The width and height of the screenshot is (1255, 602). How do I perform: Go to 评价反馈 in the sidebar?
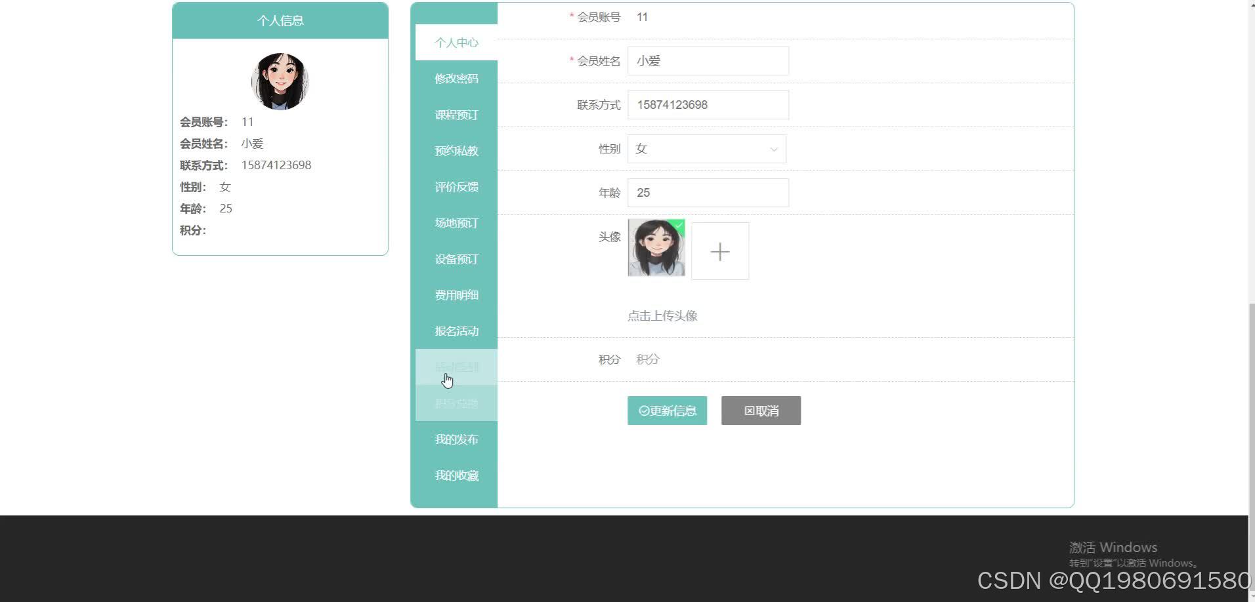click(x=457, y=187)
